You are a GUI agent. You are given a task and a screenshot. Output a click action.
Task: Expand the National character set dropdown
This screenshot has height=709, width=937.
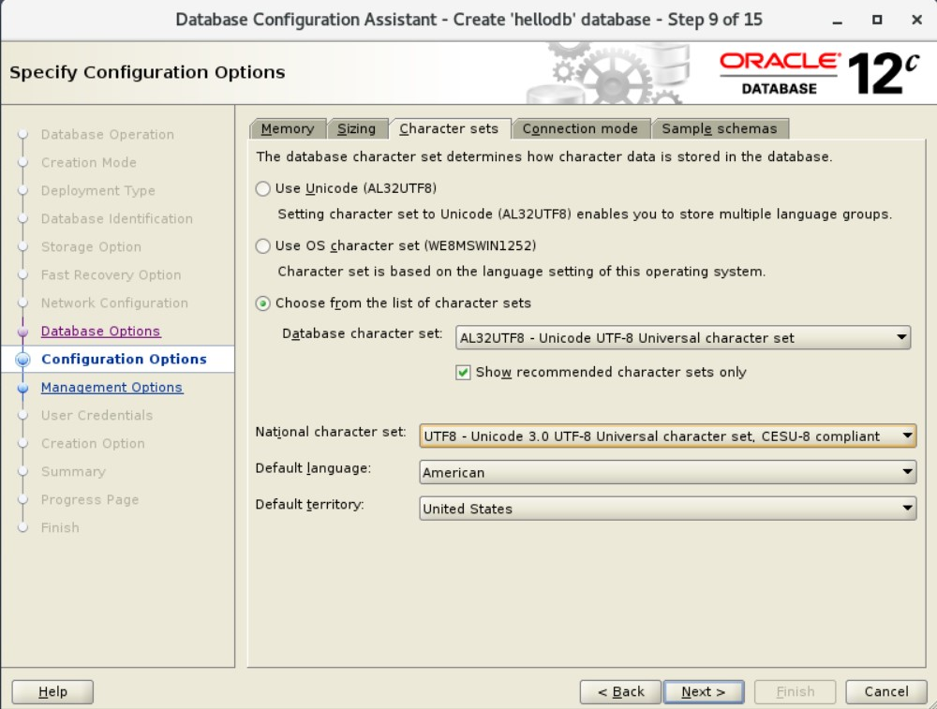pos(667,436)
